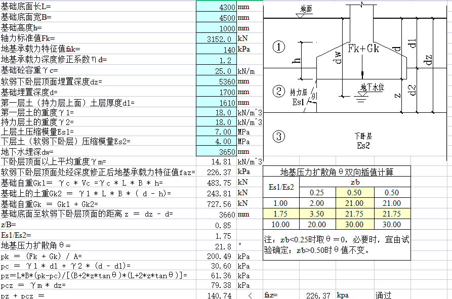Select the pressure diffusion angle result 21.8

pos(216,246)
